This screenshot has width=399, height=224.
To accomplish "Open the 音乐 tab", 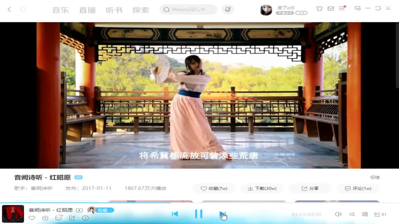I will [x=60, y=10].
